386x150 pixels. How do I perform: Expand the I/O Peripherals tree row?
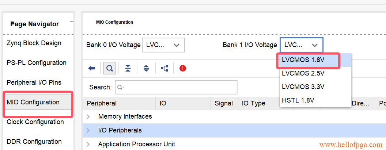pyautogui.click(x=88, y=130)
